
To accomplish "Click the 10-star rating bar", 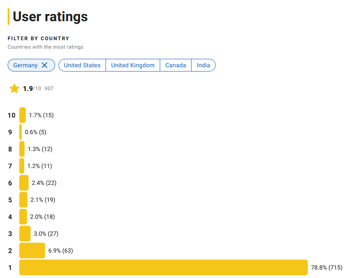I will (x=22, y=115).
